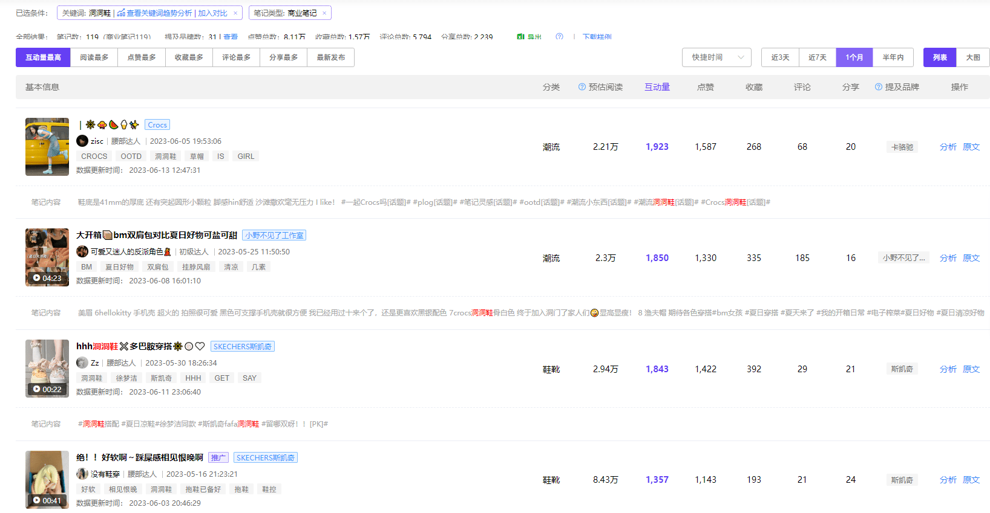Switch to 分享最多 sort tab

click(x=283, y=57)
